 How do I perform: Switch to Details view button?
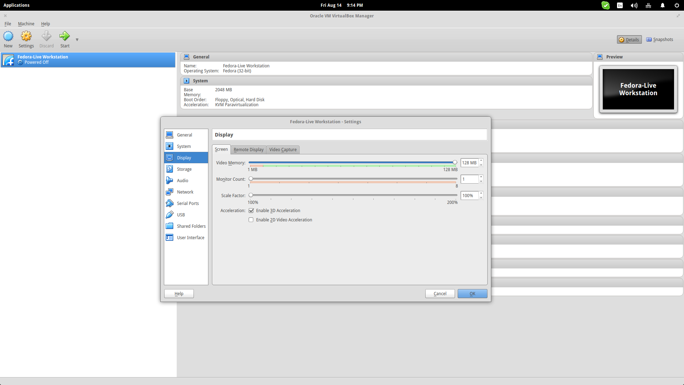[629, 40]
